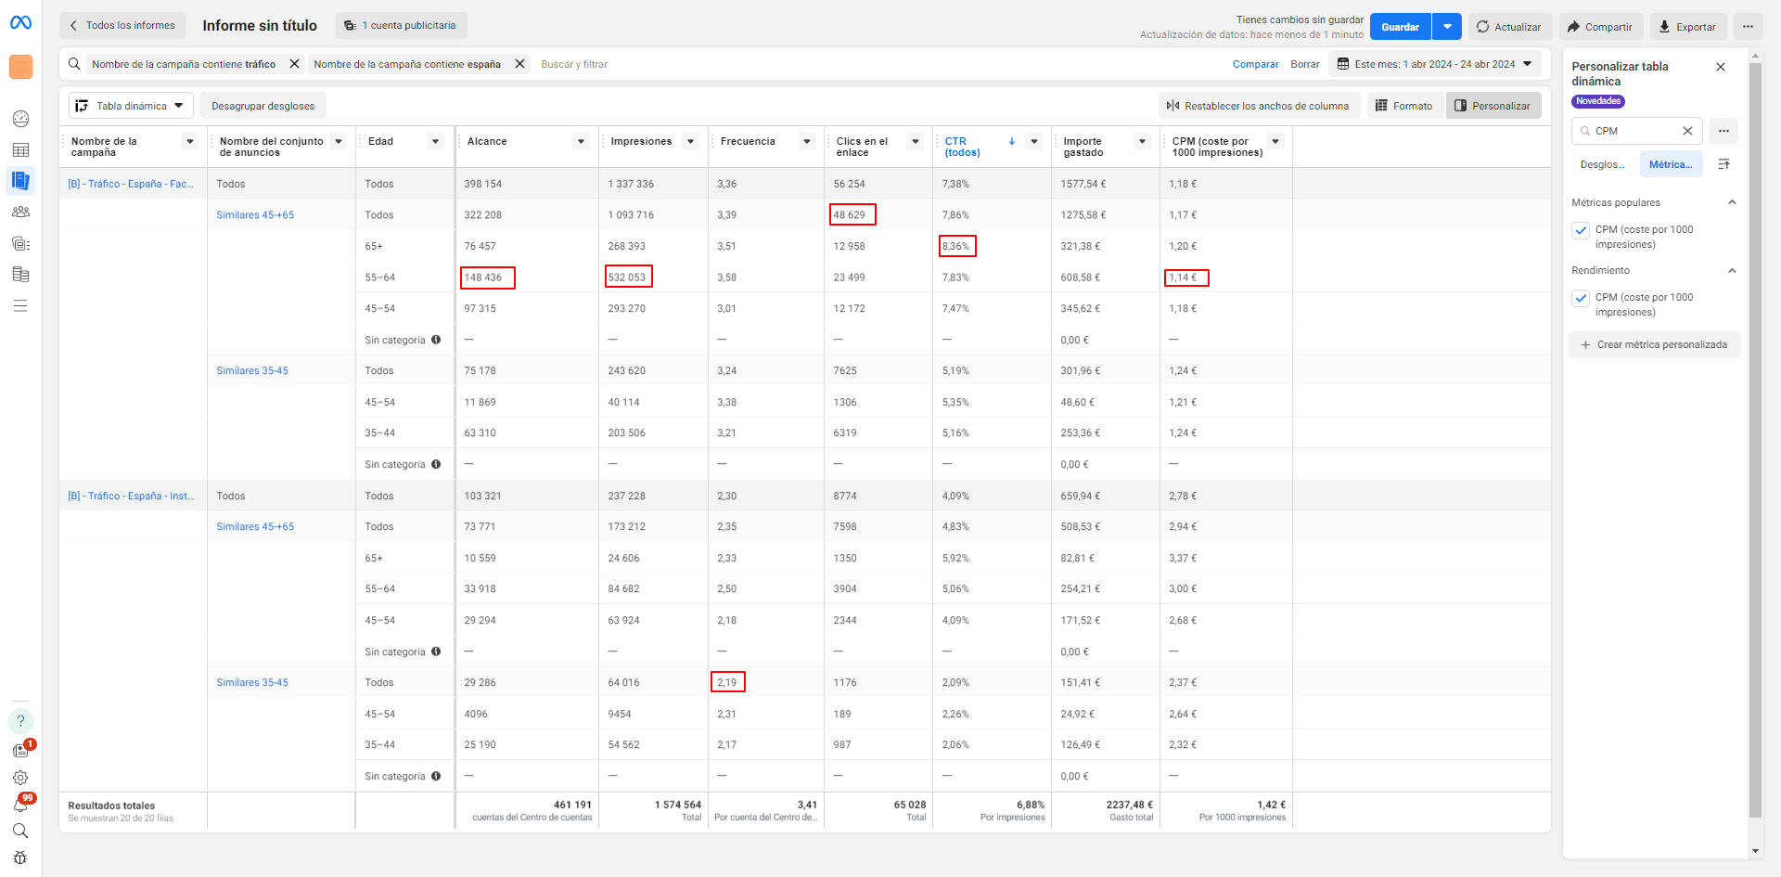This screenshot has width=1781, height=877.
Task: Open the Tabla dinámica dropdown
Action: [131, 106]
